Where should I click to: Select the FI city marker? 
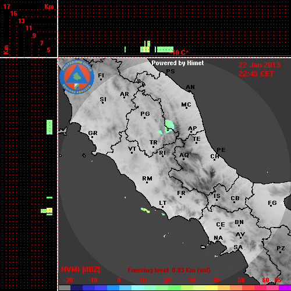pos(101,79)
